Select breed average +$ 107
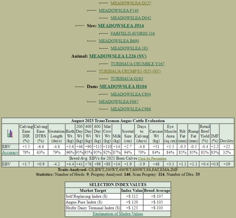This screenshot has width=236, height=218. tap(157, 196)
